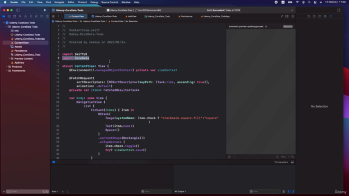The height and width of the screenshot is (196, 349).
Task: Add an editor on the right
Action: pyautogui.click(x=293, y=16)
